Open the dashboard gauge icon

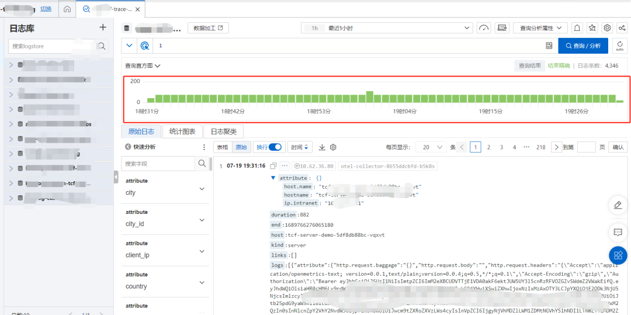(x=484, y=28)
